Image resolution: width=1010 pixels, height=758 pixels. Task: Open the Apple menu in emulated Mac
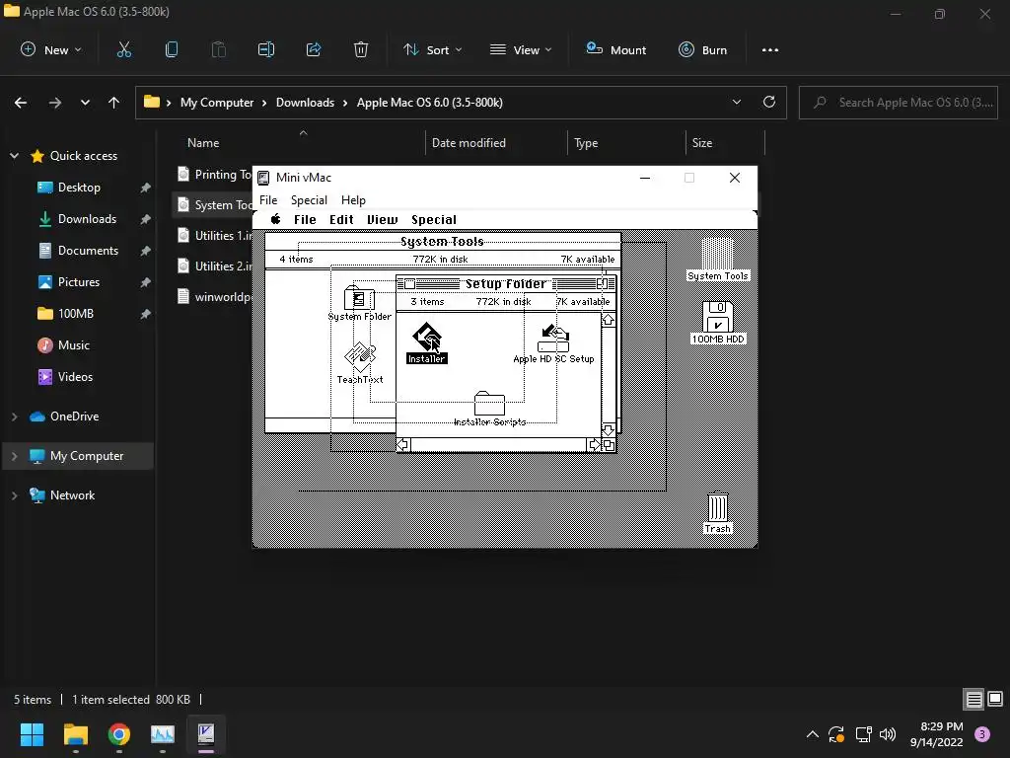(x=276, y=219)
